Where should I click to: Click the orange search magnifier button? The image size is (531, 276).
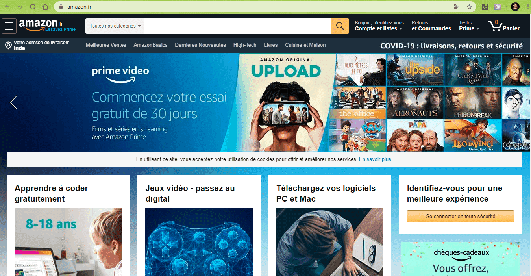pos(340,26)
